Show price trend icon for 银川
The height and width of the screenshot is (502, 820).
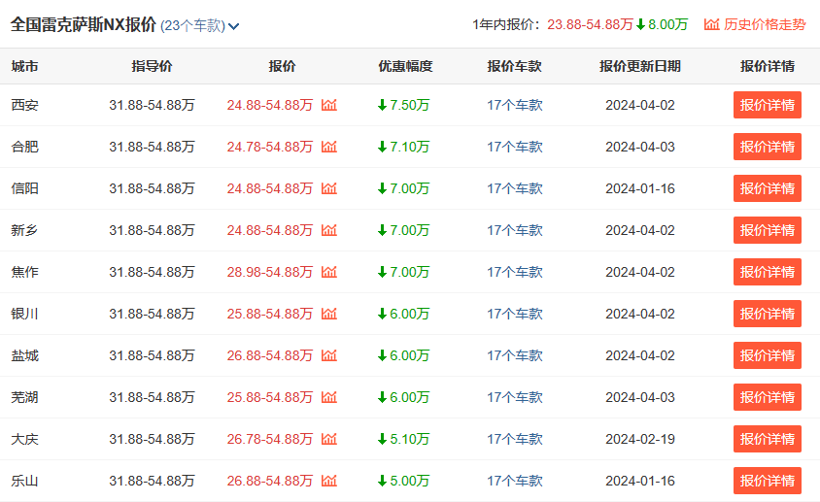[329, 314]
